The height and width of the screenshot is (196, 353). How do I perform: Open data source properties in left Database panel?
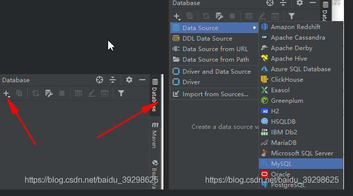49,93
